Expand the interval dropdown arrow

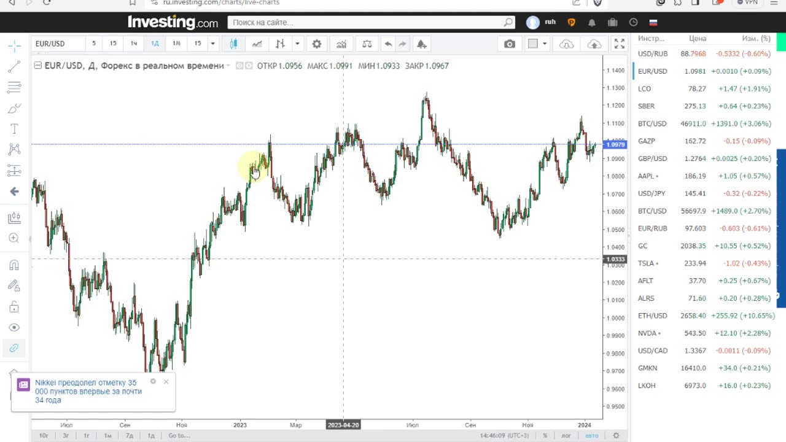click(x=212, y=44)
